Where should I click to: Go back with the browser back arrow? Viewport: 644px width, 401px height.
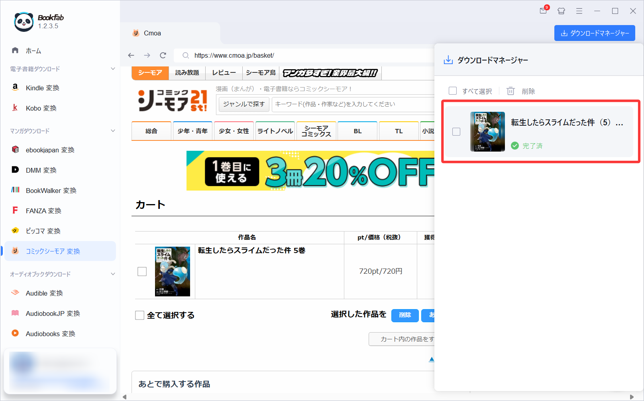point(131,55)
